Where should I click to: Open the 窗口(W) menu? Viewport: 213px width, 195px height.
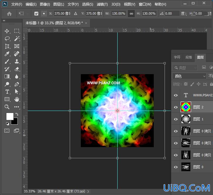145,4
